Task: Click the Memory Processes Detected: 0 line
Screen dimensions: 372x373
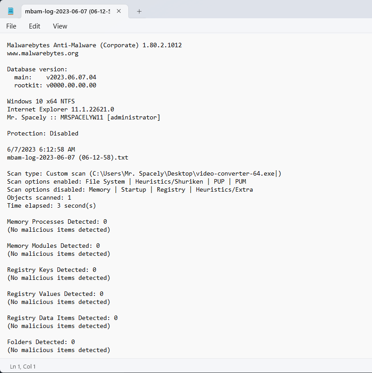Action: coord(57,222)
